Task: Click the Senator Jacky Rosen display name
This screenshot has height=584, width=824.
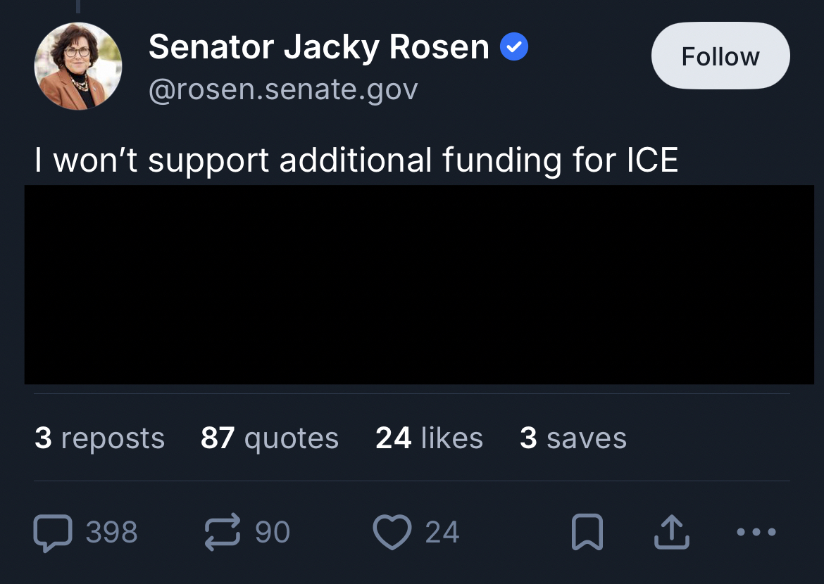Action: 318,48
